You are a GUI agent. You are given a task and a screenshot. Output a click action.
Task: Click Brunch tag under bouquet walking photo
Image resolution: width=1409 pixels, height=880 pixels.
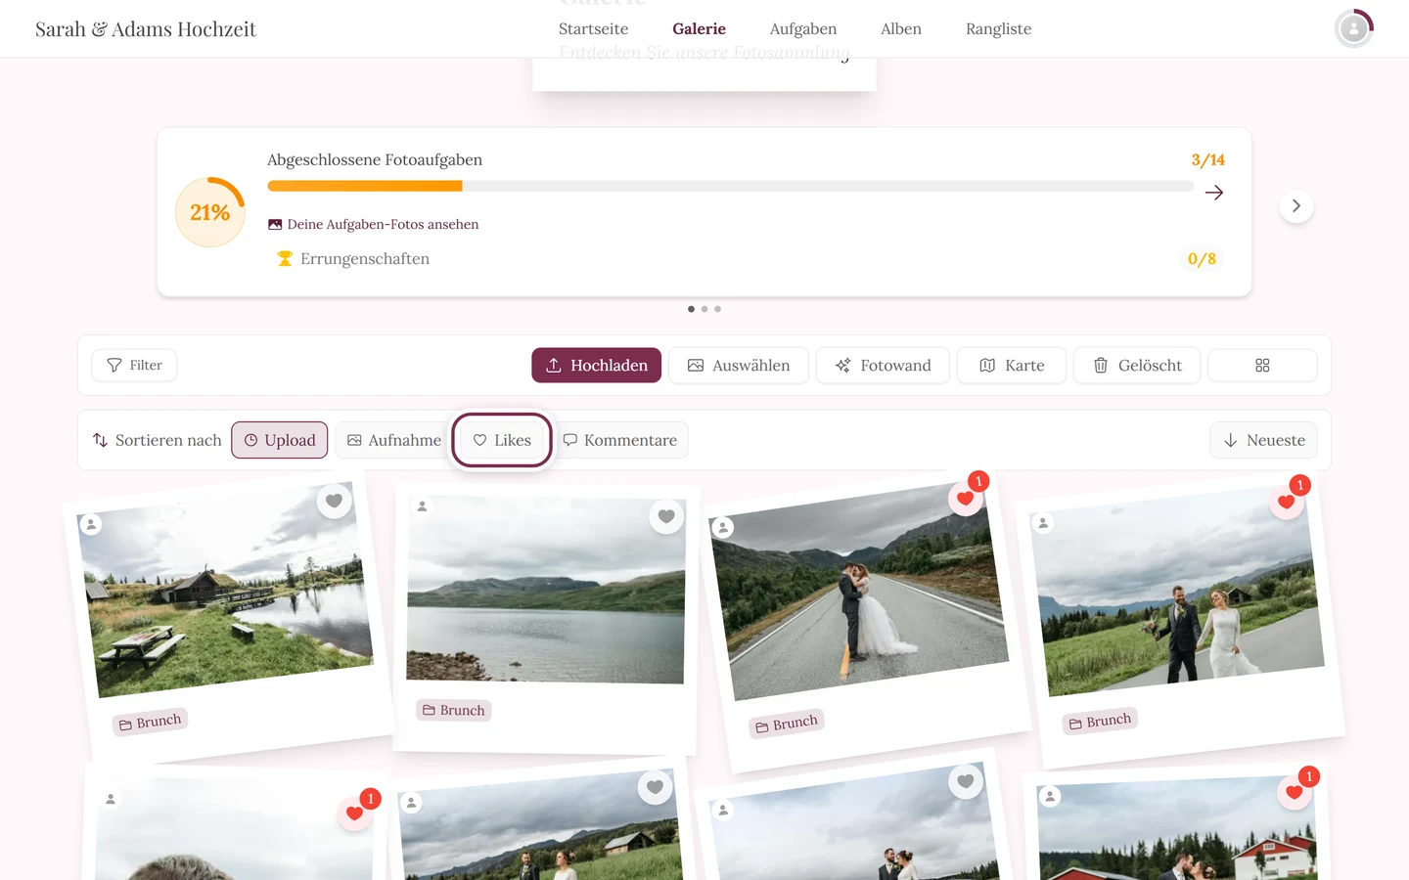click(x=1100, y=722)
